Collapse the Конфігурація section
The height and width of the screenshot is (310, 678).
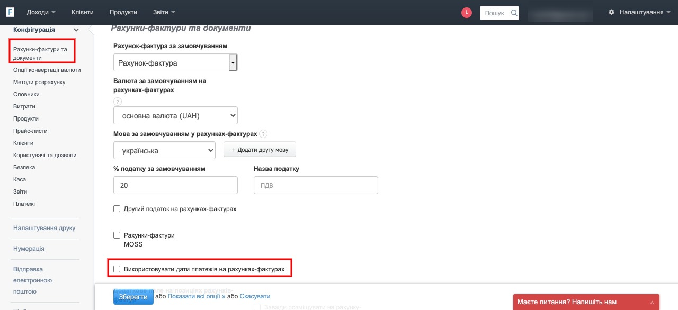tap(76, 30)
